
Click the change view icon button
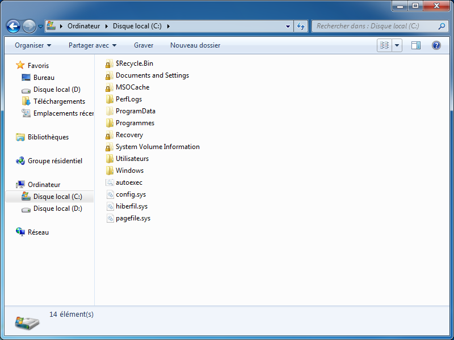point(385,45)
